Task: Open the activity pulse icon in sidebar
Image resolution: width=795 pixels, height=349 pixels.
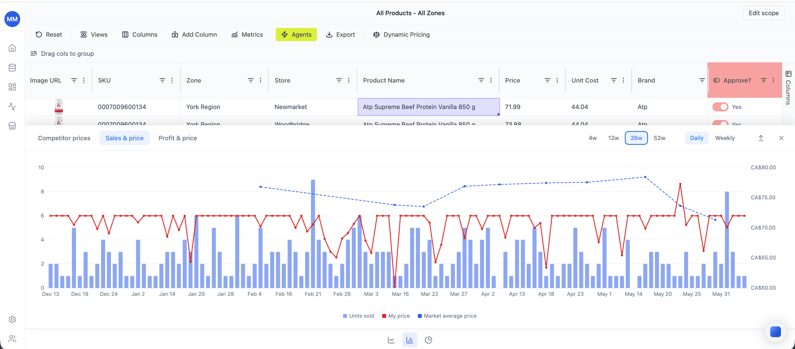Action: (12, 107)
